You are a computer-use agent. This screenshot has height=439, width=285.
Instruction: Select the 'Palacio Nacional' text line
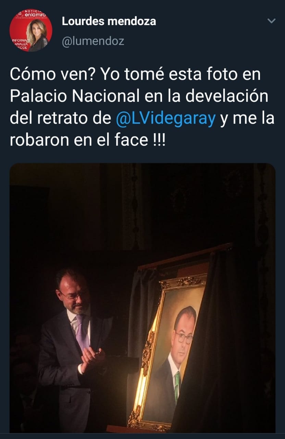click(75, 96)
